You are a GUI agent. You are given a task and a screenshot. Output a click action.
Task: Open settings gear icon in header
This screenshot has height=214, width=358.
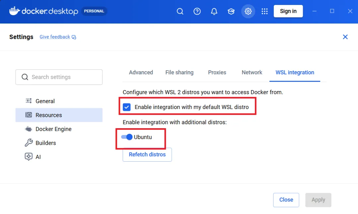tap(248, 11)
